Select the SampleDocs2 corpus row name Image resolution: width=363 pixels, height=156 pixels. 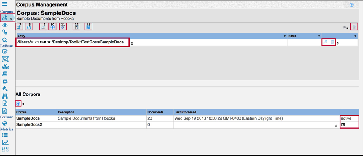29,124
